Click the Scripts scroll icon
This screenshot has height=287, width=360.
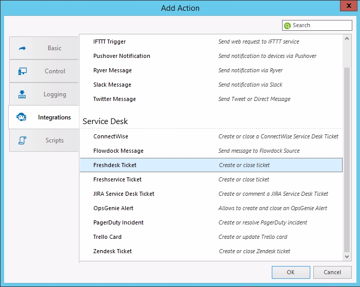(22, 140)
